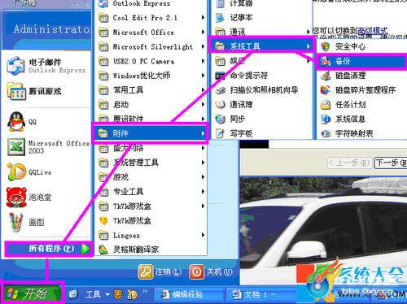The width and height of the screenshot is (407, 304).
Task: Open 附件 Accessories folder
Action: 151,133
